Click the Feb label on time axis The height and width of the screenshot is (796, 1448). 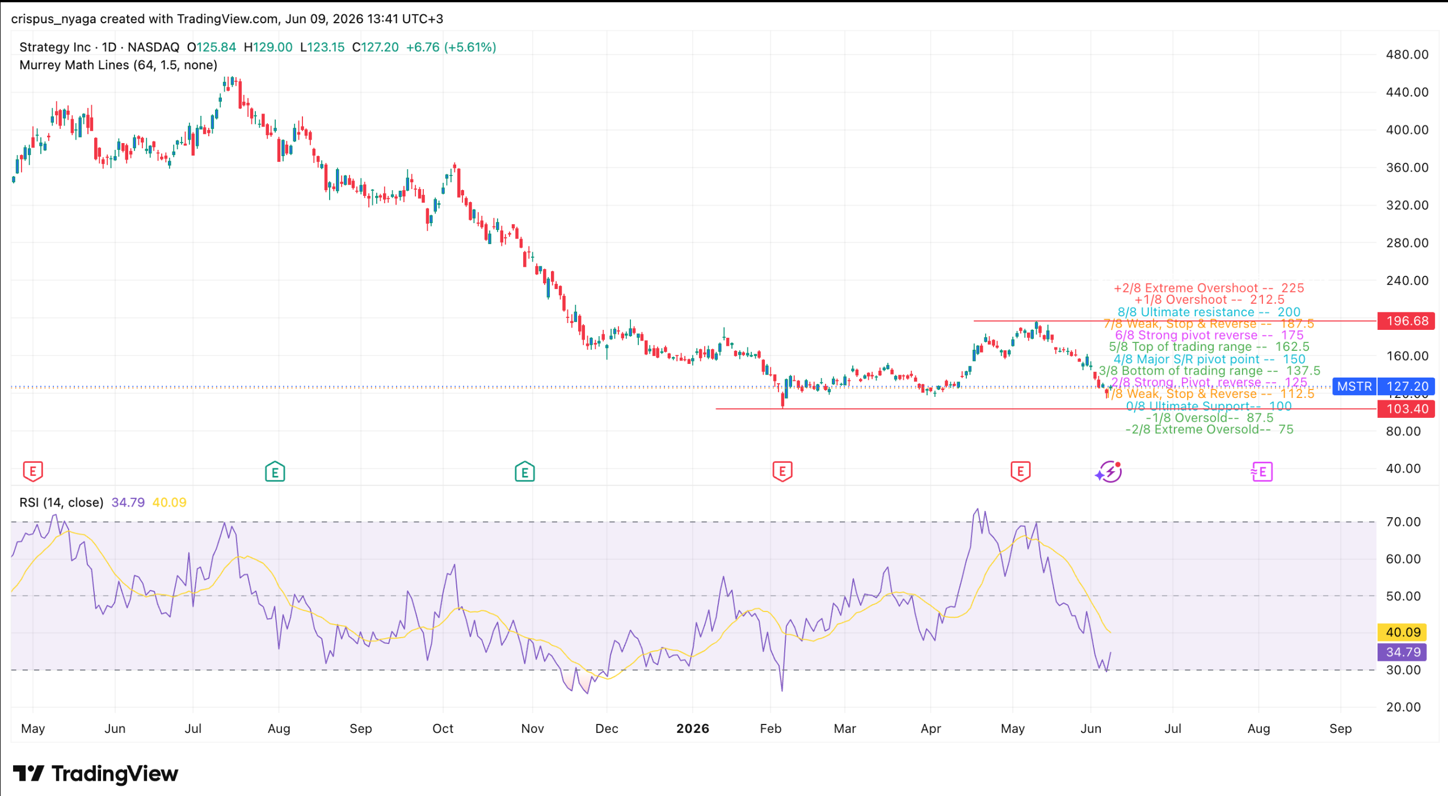click(771, 728)
